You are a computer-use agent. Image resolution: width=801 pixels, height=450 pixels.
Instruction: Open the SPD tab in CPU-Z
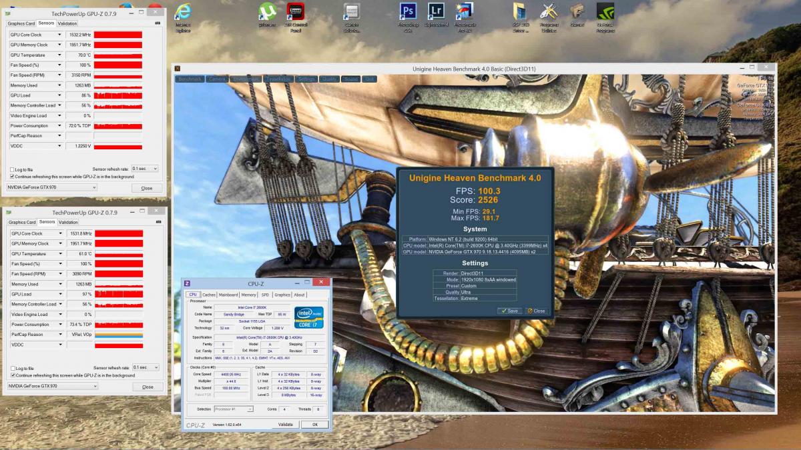(x=265, y=295)
